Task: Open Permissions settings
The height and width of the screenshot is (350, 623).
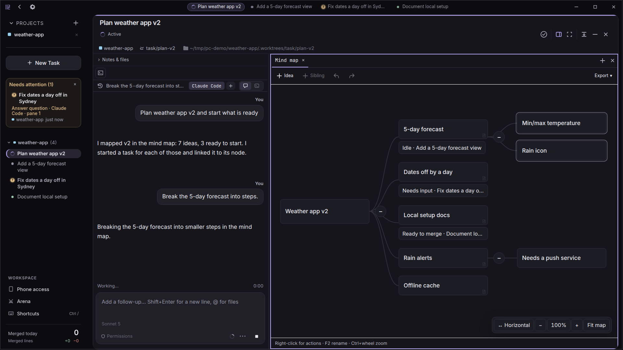Action: tap(117, 336)
